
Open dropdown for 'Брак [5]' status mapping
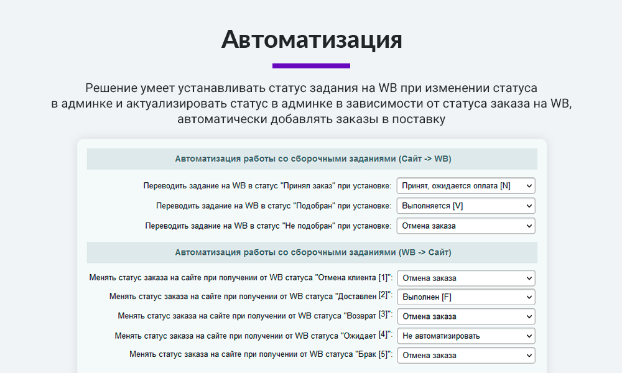click(465, 355)
